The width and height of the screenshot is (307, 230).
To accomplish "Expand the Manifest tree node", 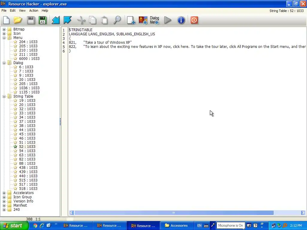I will pyautogui.click(x=4, y=205).
